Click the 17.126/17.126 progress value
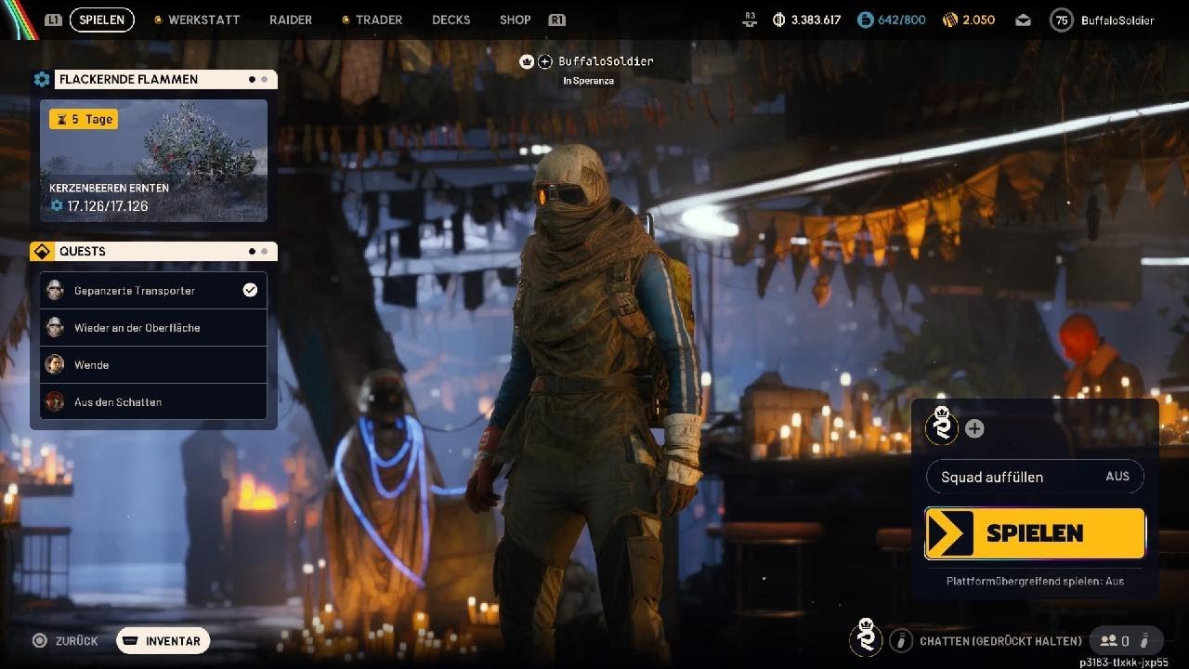This screenshot has height=669, width=1189. (x=107, y=206)
